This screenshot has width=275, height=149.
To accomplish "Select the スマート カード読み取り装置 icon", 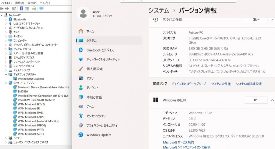I will (x=10, y=53).
